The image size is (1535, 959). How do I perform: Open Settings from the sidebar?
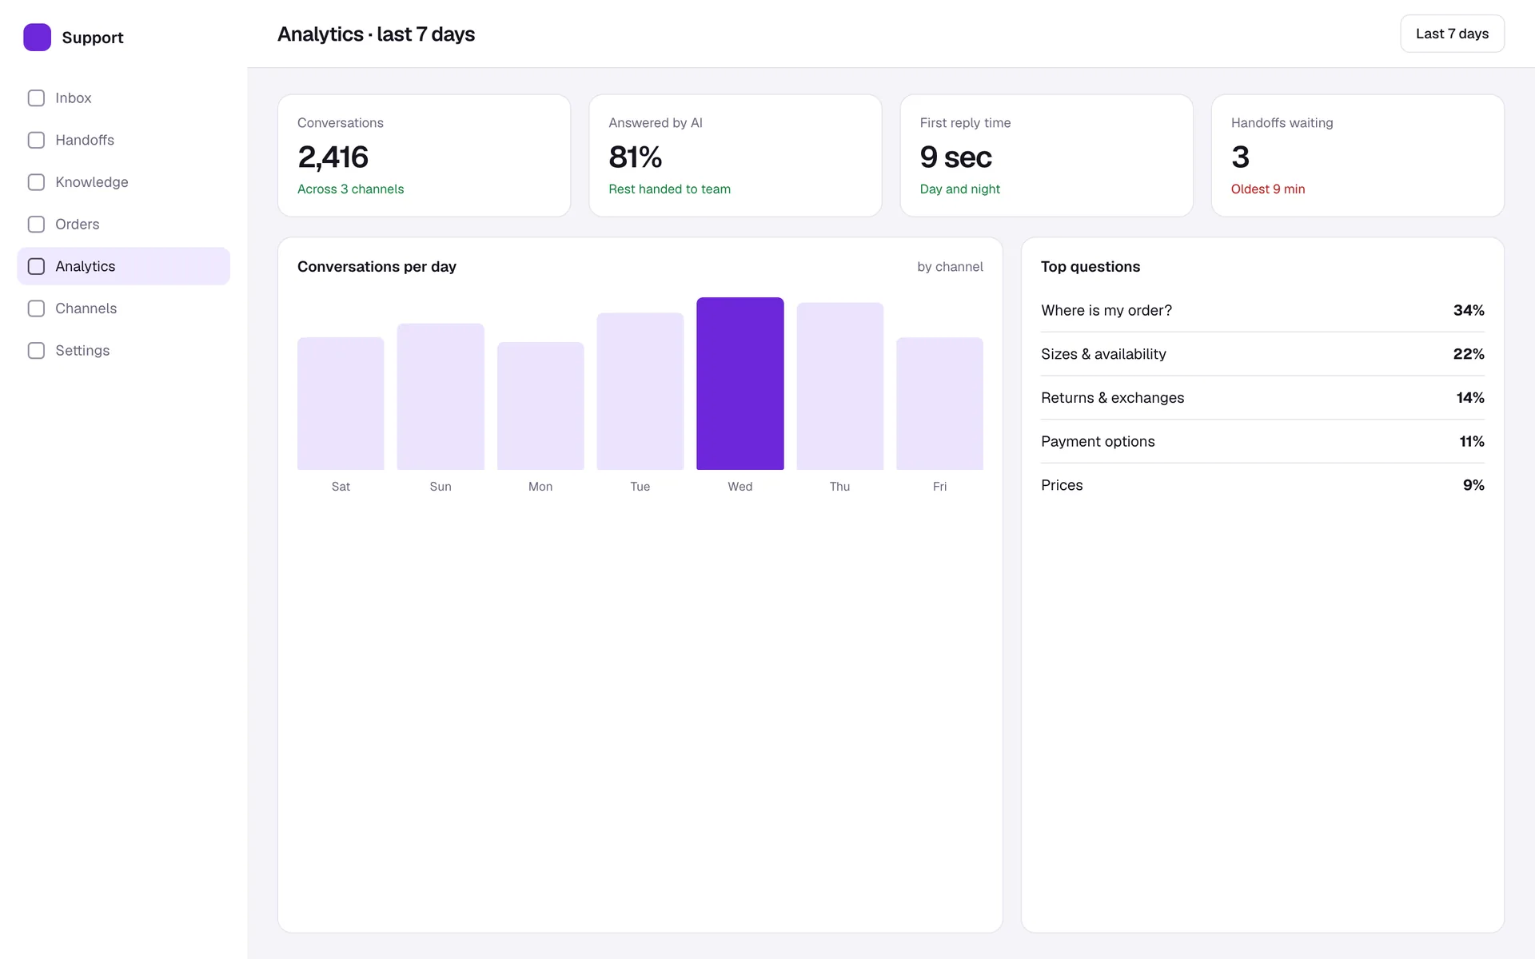coord(123,350)
